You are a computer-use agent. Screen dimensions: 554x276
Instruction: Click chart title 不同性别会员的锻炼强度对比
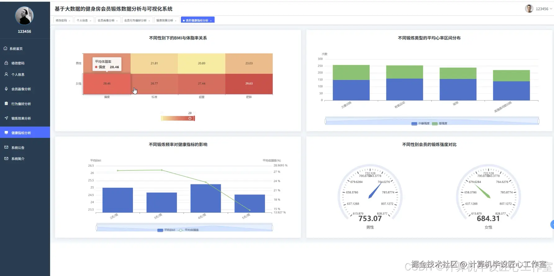point(429,145)
